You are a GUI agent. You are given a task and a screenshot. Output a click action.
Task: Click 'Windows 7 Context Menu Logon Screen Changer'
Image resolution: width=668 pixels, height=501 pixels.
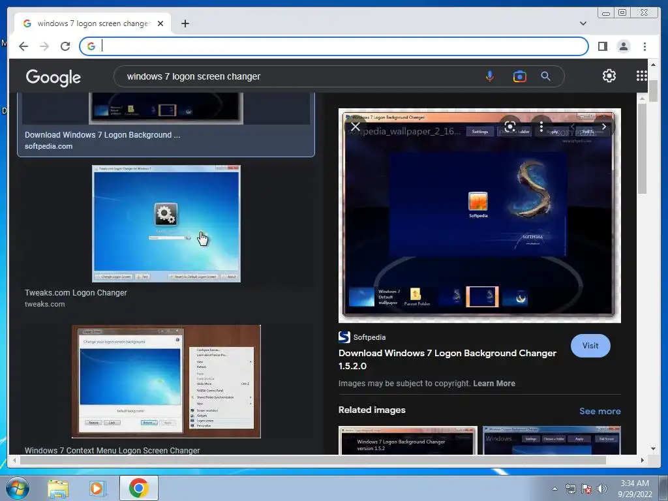click(x=112, y=450)
